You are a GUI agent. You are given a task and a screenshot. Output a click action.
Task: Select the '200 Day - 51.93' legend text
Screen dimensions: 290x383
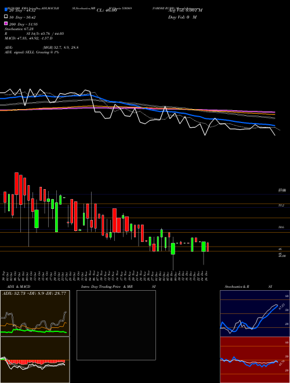coord(23,24)
